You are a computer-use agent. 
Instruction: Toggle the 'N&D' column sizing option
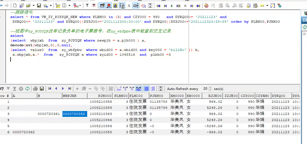(139, 89)
